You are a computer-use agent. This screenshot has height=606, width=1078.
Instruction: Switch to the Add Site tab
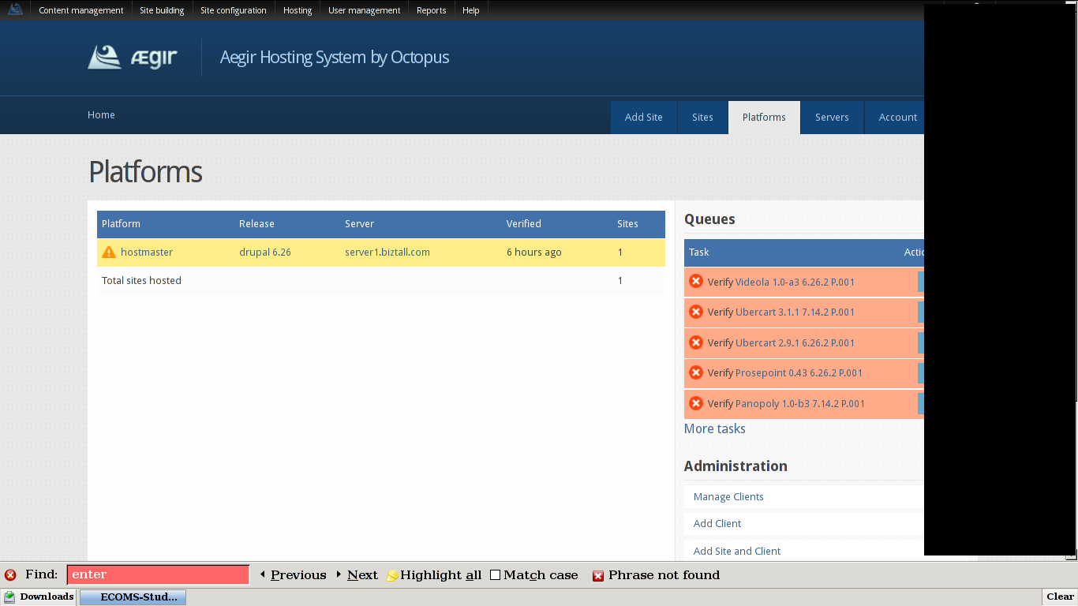click(643, 118)
